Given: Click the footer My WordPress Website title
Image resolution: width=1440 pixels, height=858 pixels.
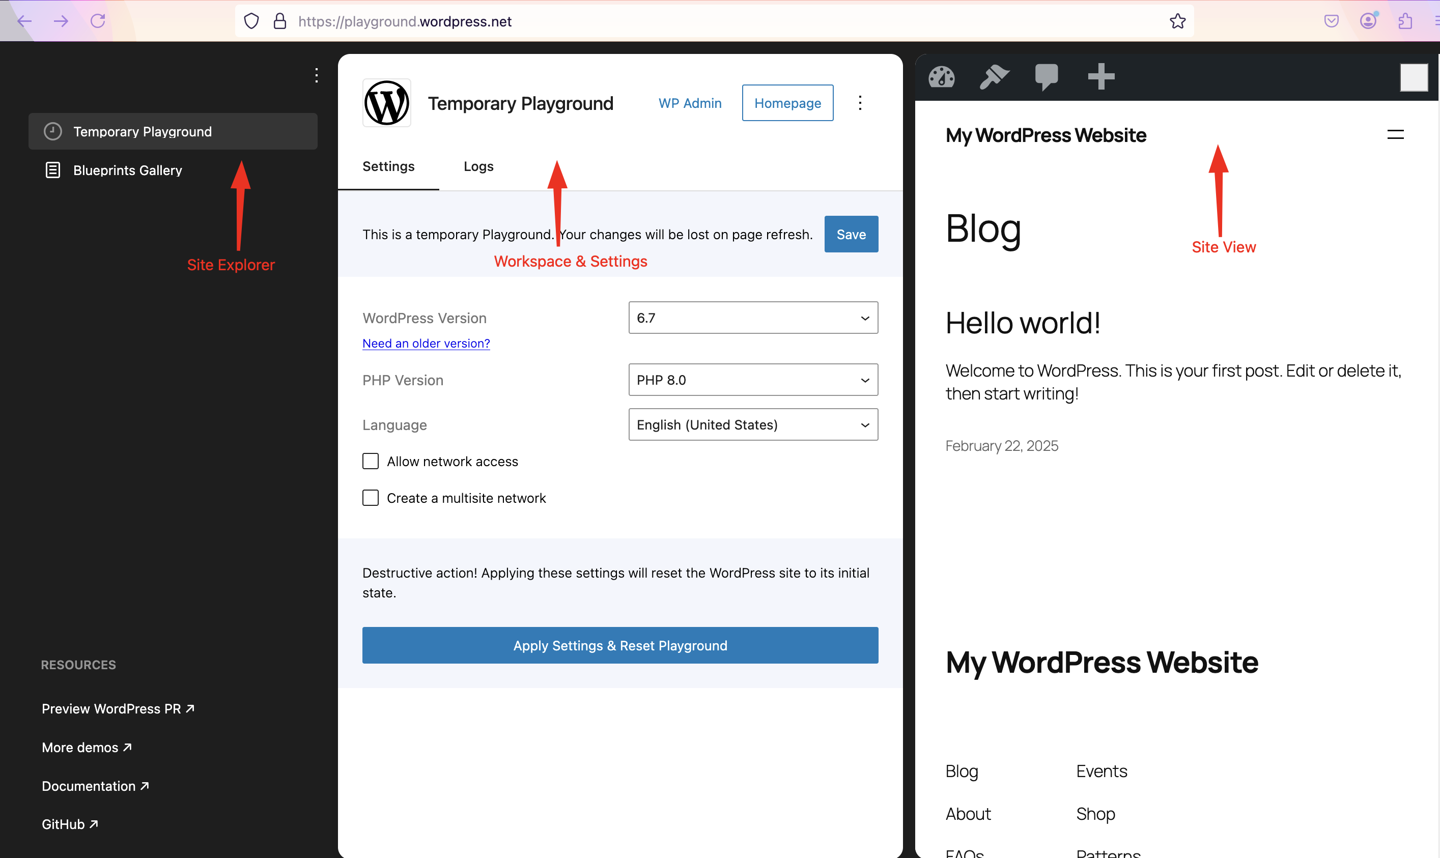Looking at the screenshot, I should pos(1102,662).
